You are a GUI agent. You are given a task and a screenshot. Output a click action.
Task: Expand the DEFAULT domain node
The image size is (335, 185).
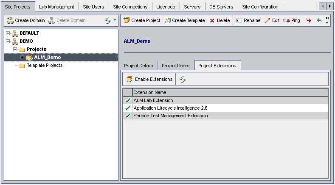[8, 33]
